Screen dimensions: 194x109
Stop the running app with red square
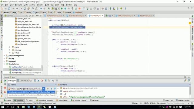click(x=79, y=8)
